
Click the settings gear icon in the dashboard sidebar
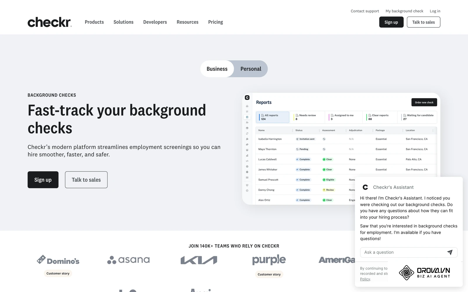[247, 166]
